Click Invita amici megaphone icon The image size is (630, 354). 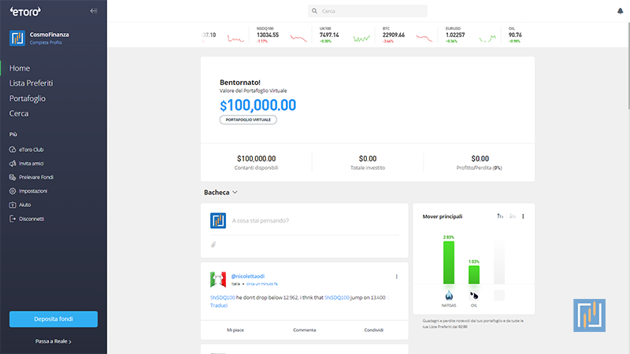pyautogui.click(x=13, y=164)
